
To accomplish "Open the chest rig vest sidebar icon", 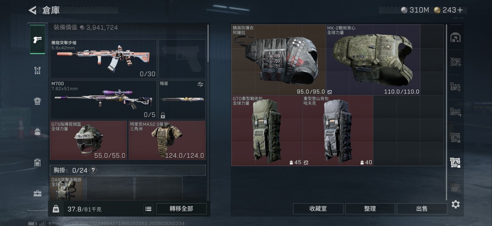I will (x=37, y=70).
